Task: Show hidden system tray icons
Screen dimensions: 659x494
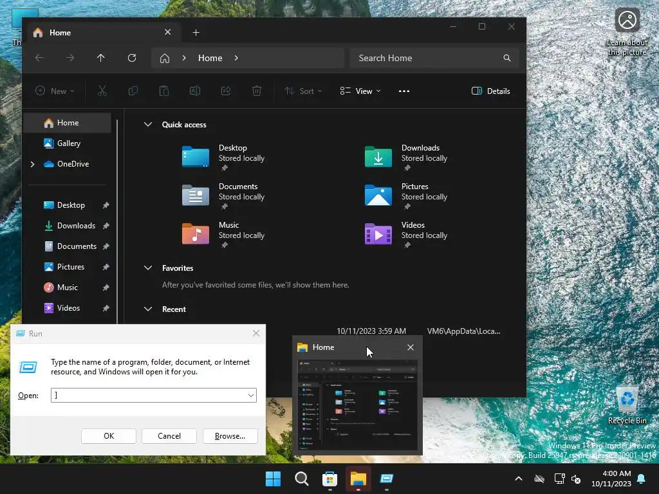Action: (519, 479)
